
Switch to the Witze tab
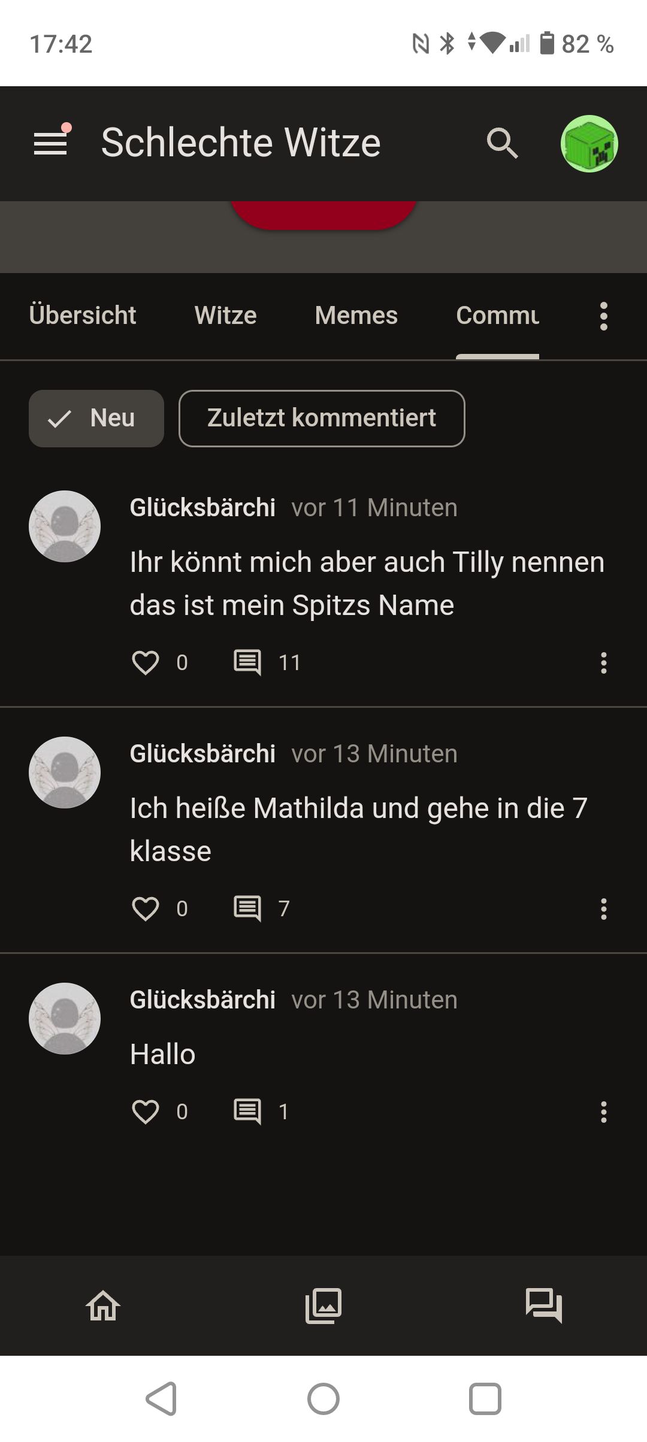click(x=225, y=316)
